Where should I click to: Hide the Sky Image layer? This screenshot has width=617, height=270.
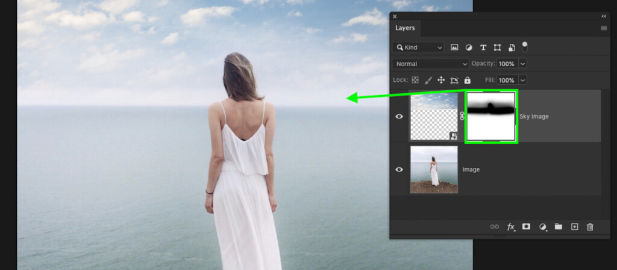[x=399, y=116]
